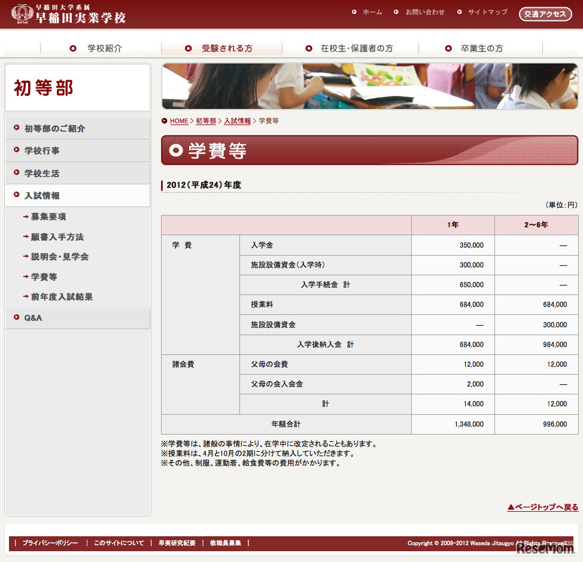Open 前年度入試結果 in sidebar submenu
Viewport: 583px width, 562px height.
(62, 297)
